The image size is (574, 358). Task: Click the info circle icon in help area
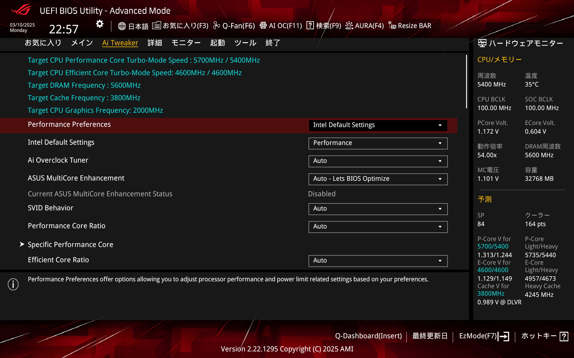coord(13,284)
